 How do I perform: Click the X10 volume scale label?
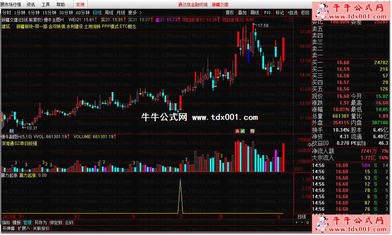coord(298,170)
